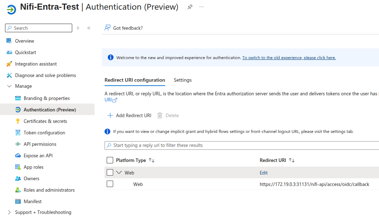The width and height of the screenshot is (379, 220).
Task: Go to API permissions page
Action: coord(40,144)
